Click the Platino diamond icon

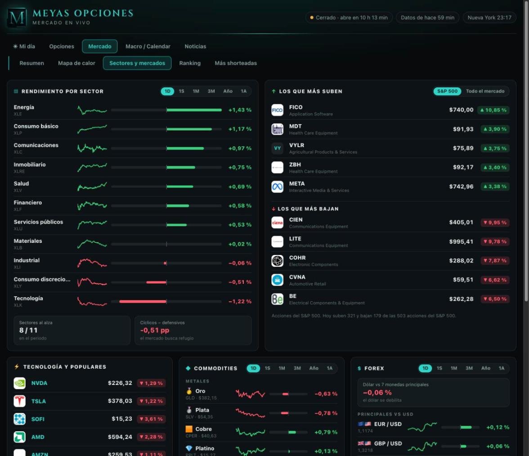click(x=189, y=448)
